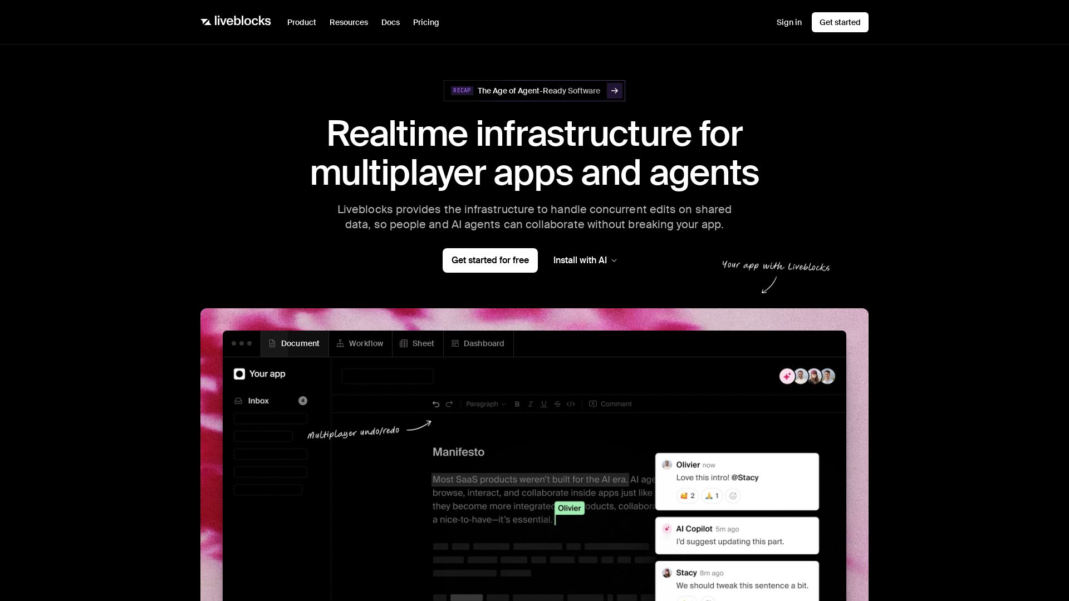The height and width of the screenshot is (601, 1069).
Task: Toggle italic formatting in the editor toolbar
Action: pos(531,404)
